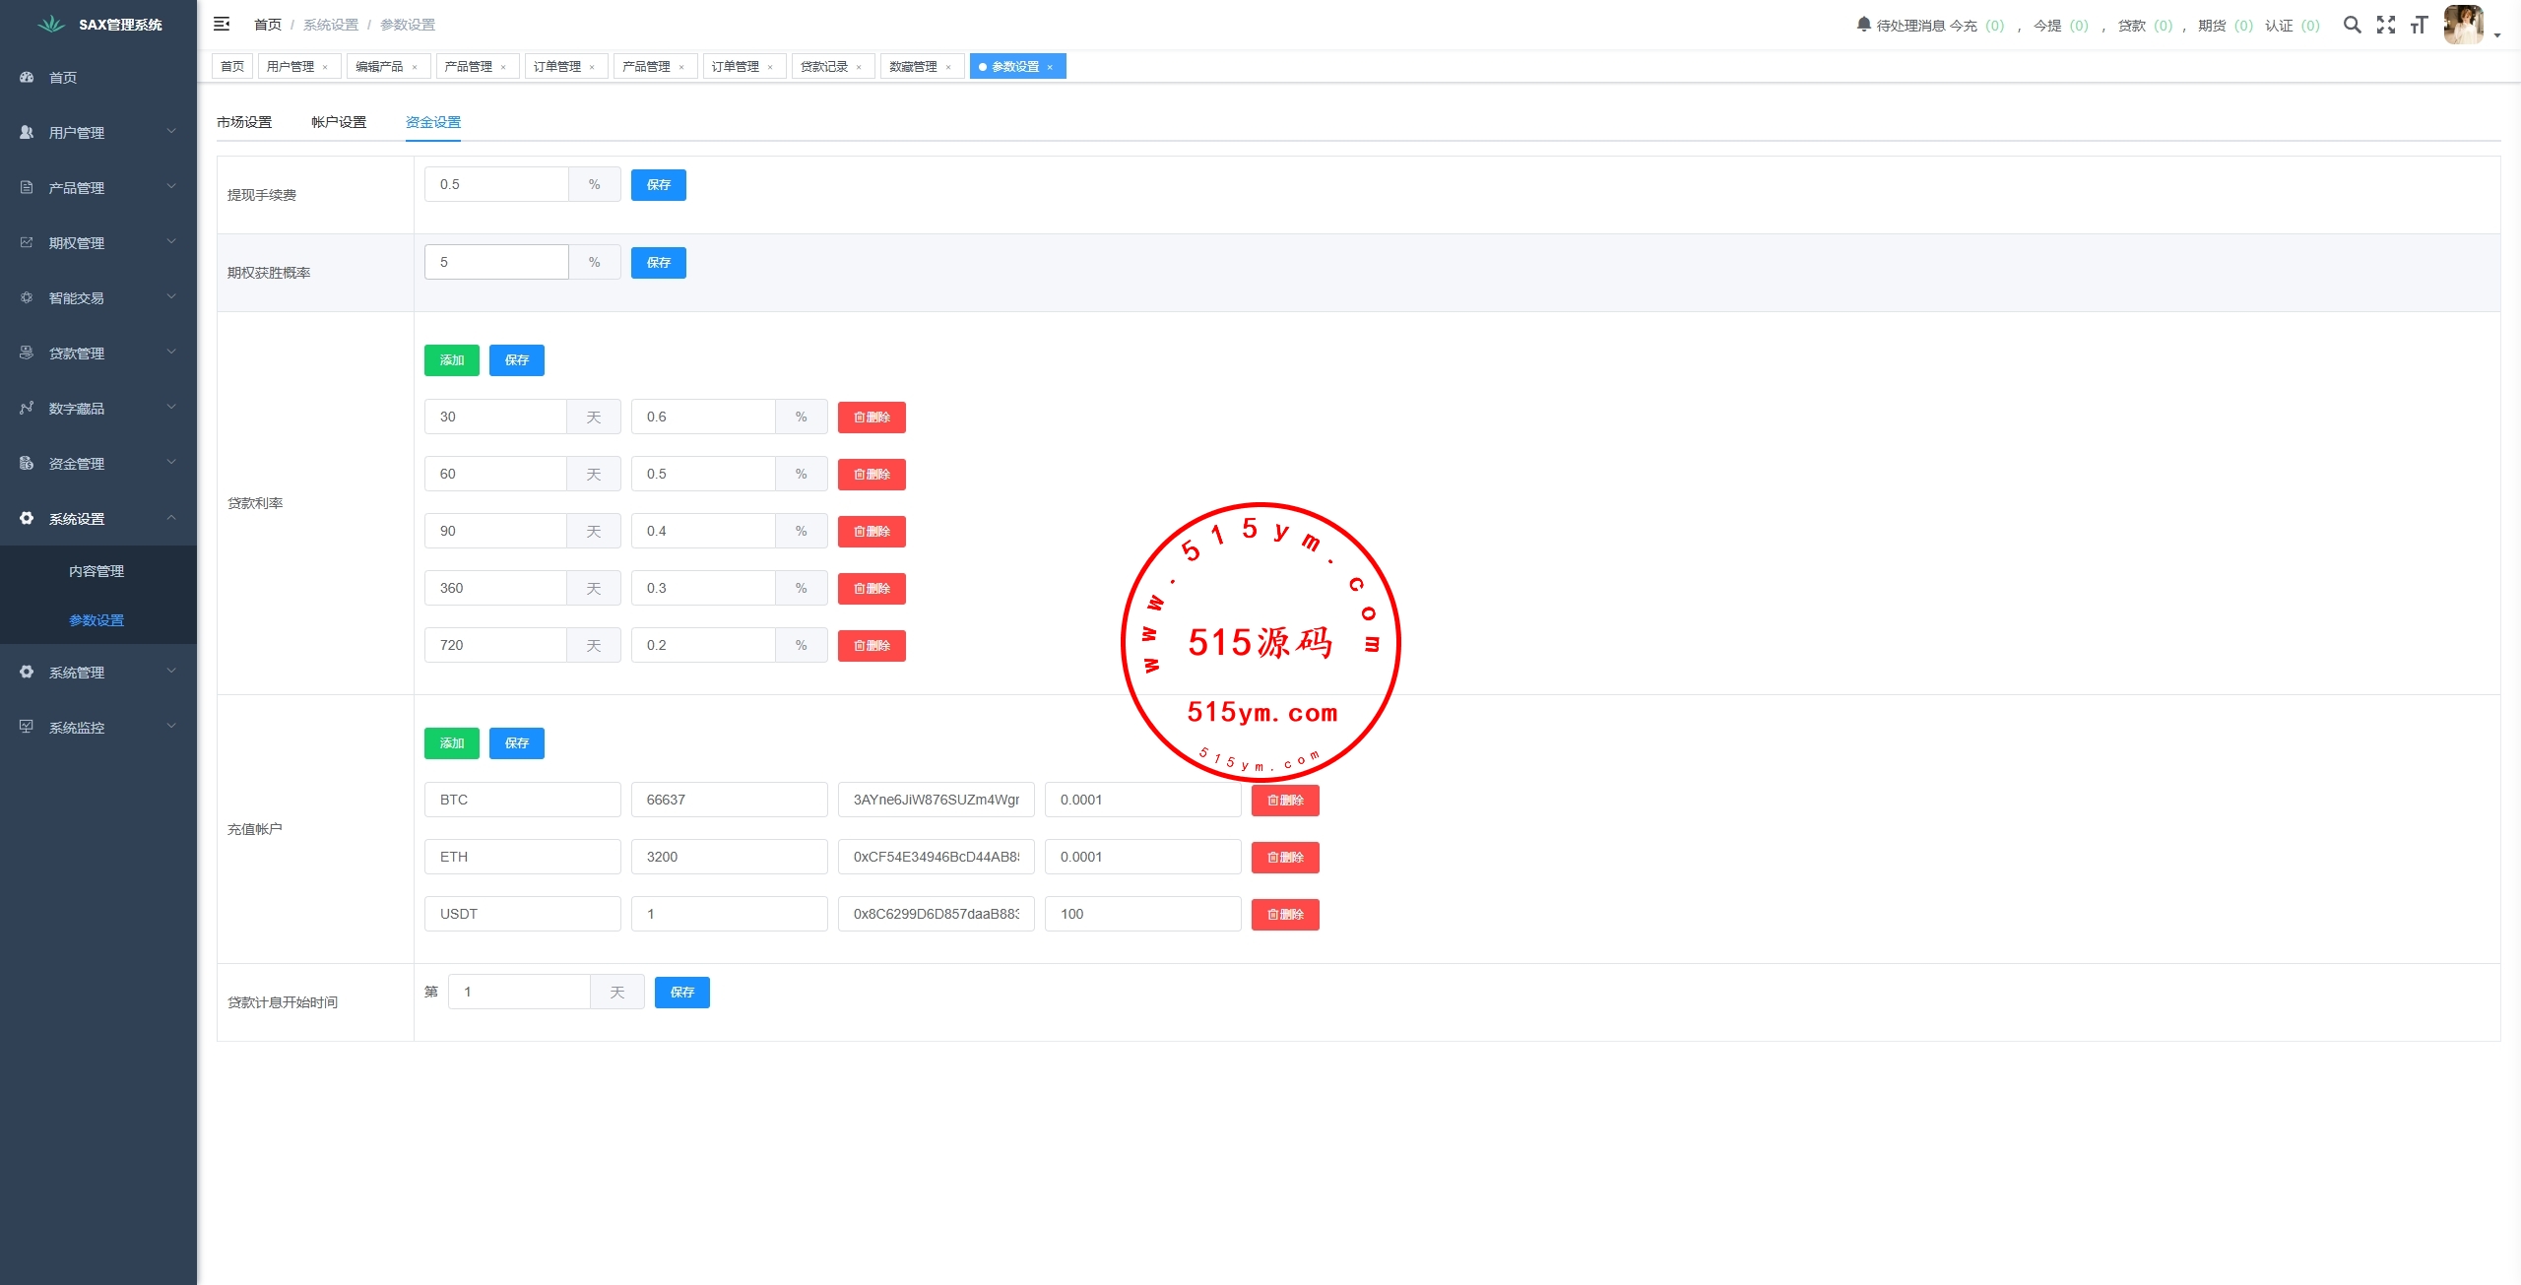
Task: Switch to the 帐户设置 tab
Action: tap(339, 122)
